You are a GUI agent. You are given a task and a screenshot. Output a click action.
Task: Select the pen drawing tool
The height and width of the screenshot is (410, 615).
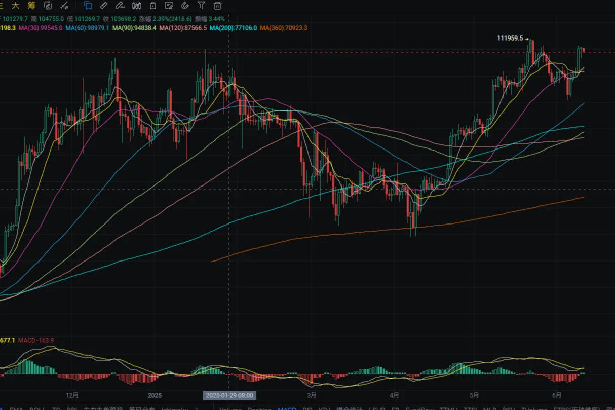pos(120,6)
